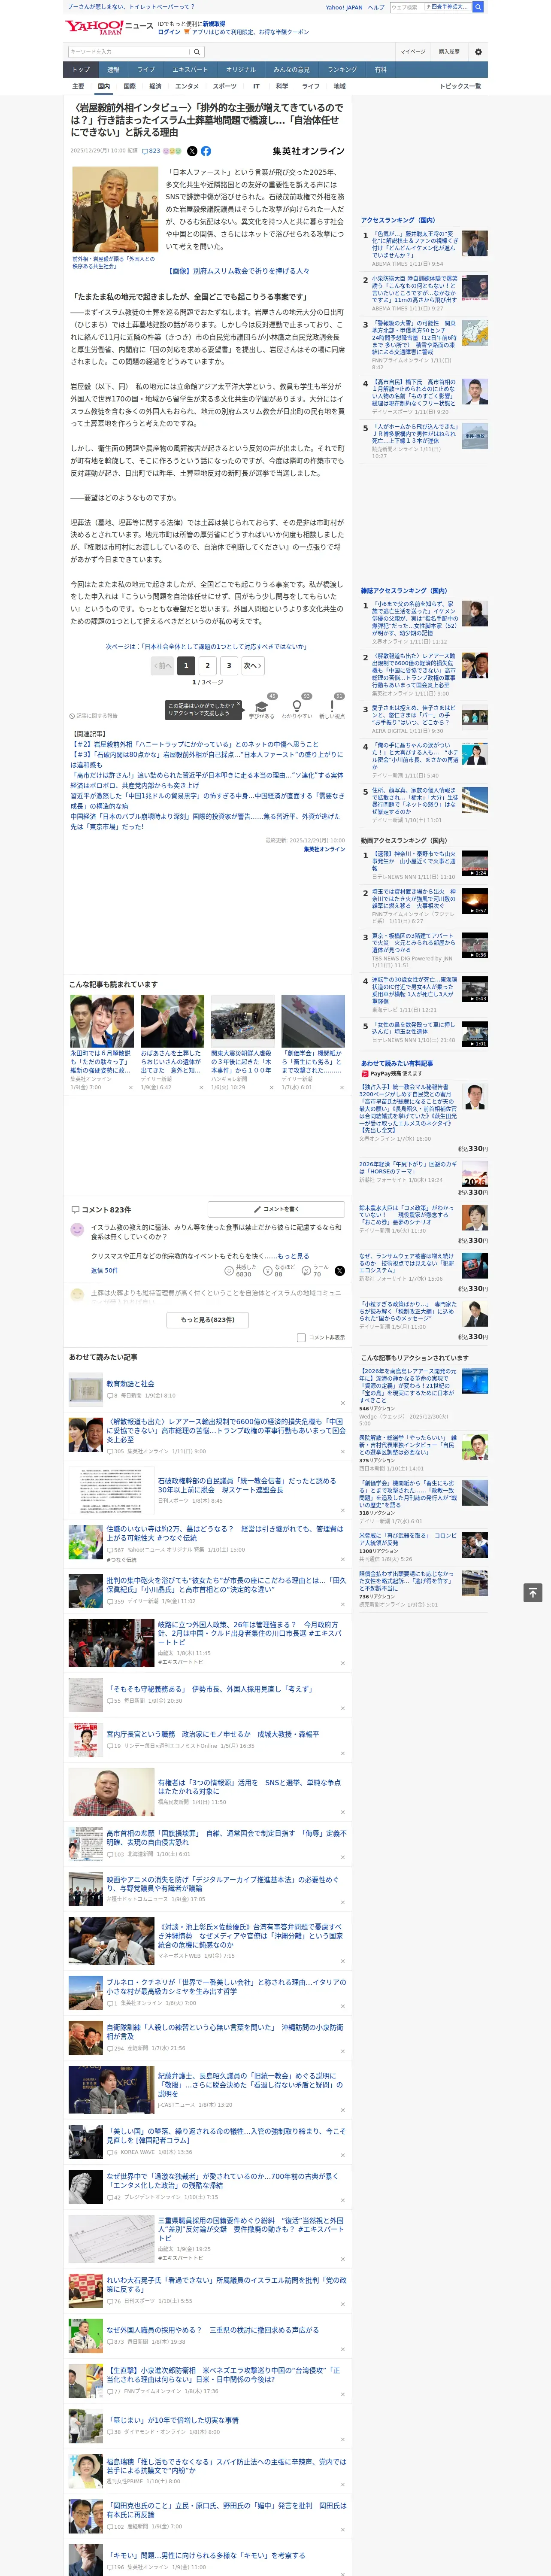
Task: Select 経済 category in sub navigation
Action: [155, 86]
